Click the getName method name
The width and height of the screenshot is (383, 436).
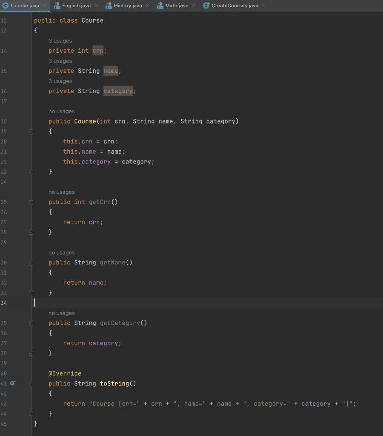[x=113, y=262]
